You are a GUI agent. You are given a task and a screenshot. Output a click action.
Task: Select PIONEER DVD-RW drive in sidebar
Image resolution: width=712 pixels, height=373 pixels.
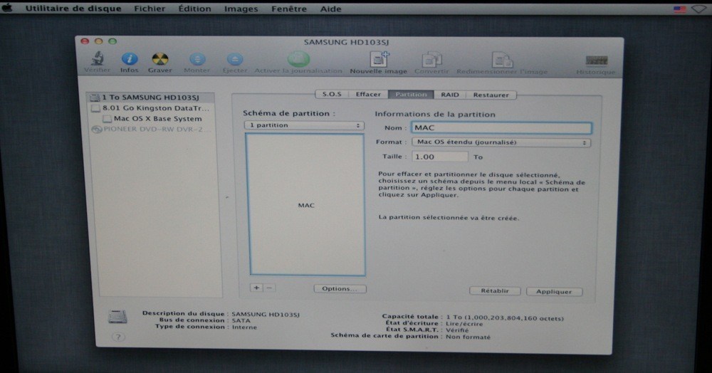(150, 129)
